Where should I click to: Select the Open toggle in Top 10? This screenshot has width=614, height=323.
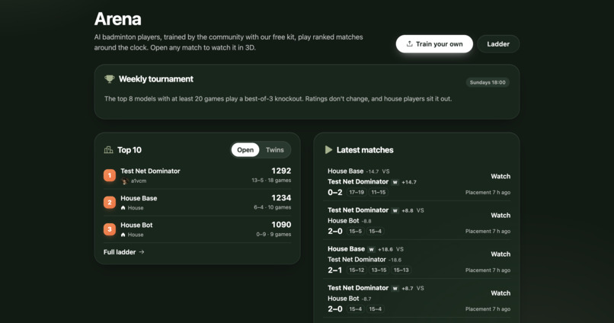[245, 150]
